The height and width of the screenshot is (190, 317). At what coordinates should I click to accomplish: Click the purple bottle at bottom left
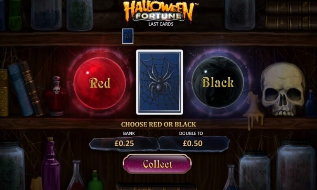[50, 164]
